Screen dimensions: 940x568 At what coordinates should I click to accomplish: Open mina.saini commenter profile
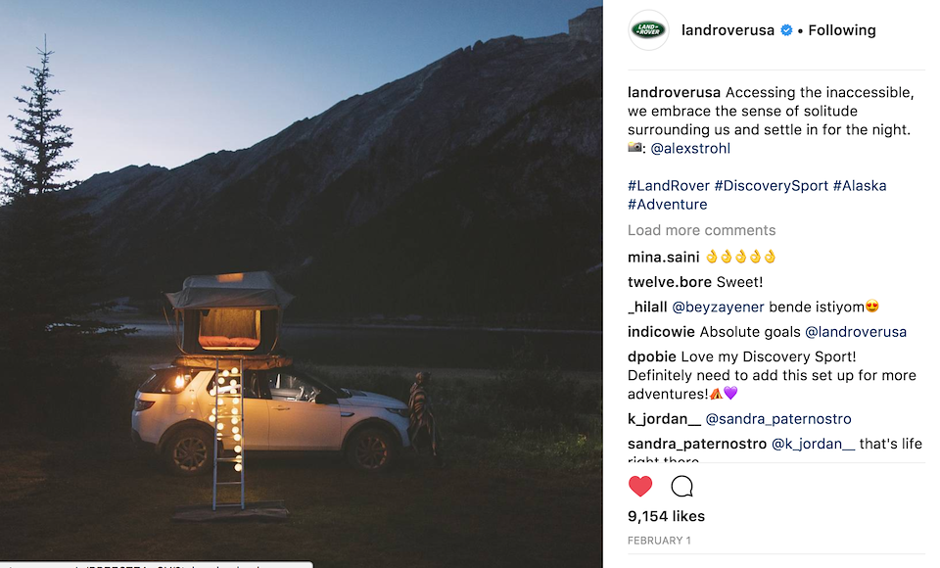[x=663, y=258]
